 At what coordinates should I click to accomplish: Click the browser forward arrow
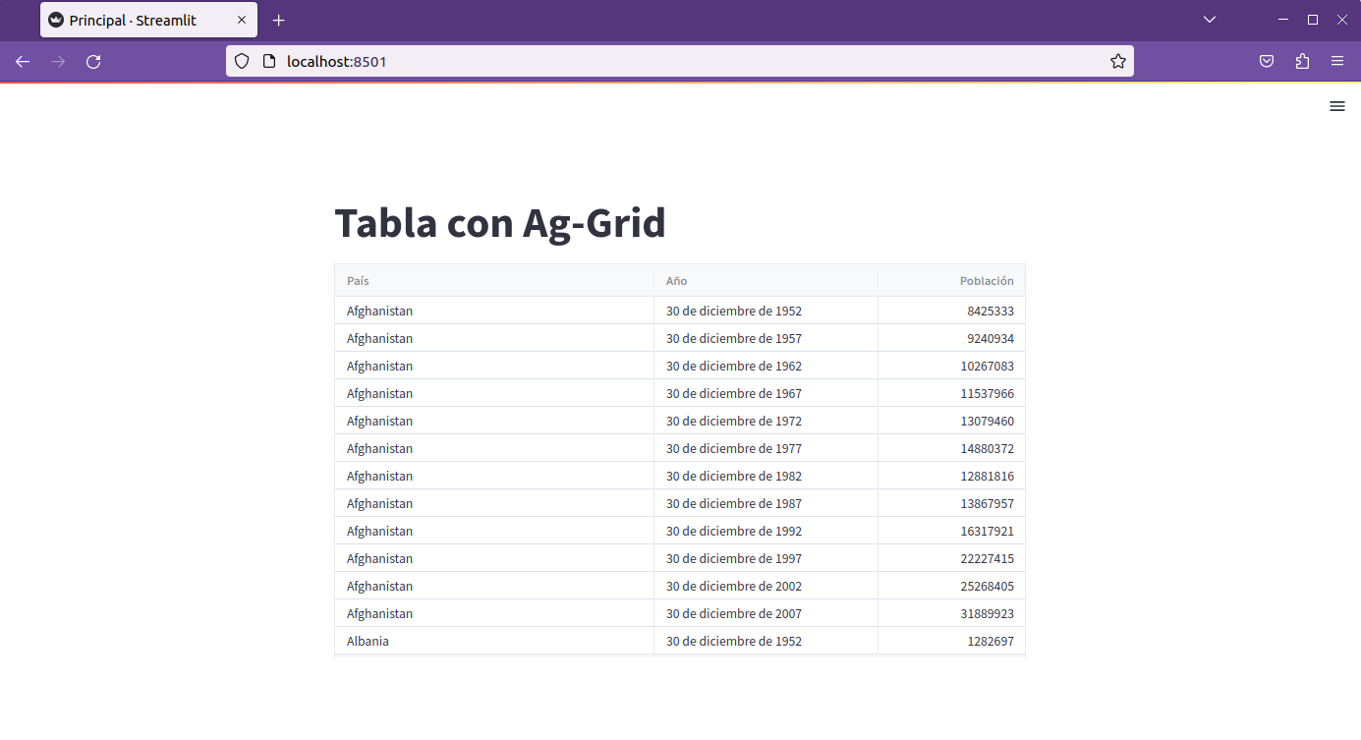tap(58, 61)
